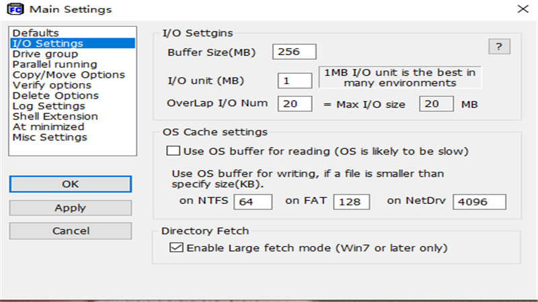Image resolution: width=538 pixels, height=302 pixels.
Task: Open Drive group settings page
Action: (45, 54)
